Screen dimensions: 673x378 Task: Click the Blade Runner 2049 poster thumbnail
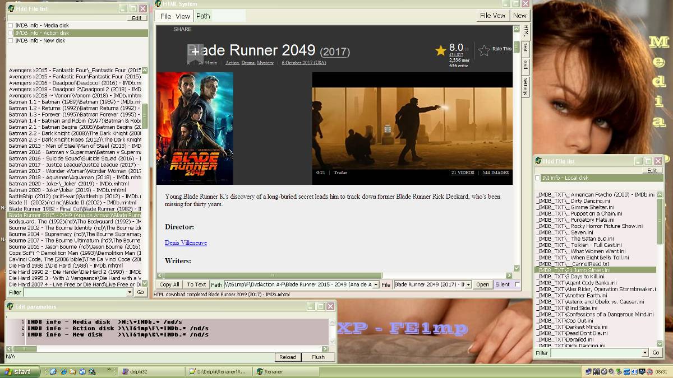[x=195, y=128]
